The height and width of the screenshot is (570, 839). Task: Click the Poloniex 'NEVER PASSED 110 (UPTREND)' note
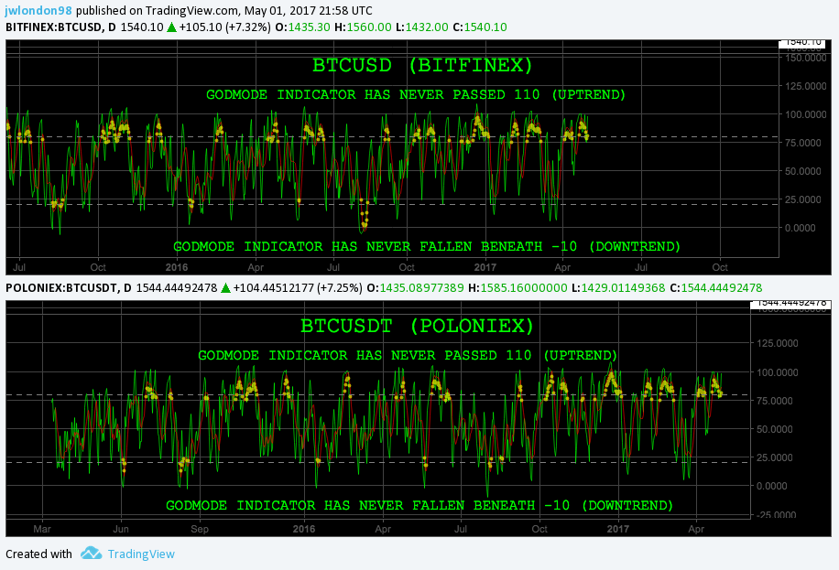(x=408, y=356)
